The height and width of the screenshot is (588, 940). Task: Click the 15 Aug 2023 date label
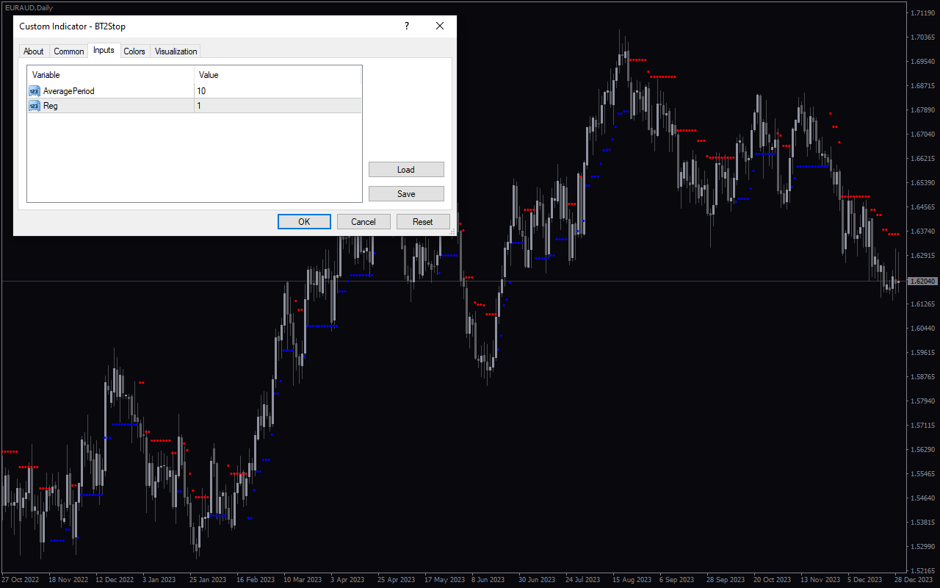tap(632, 580)
